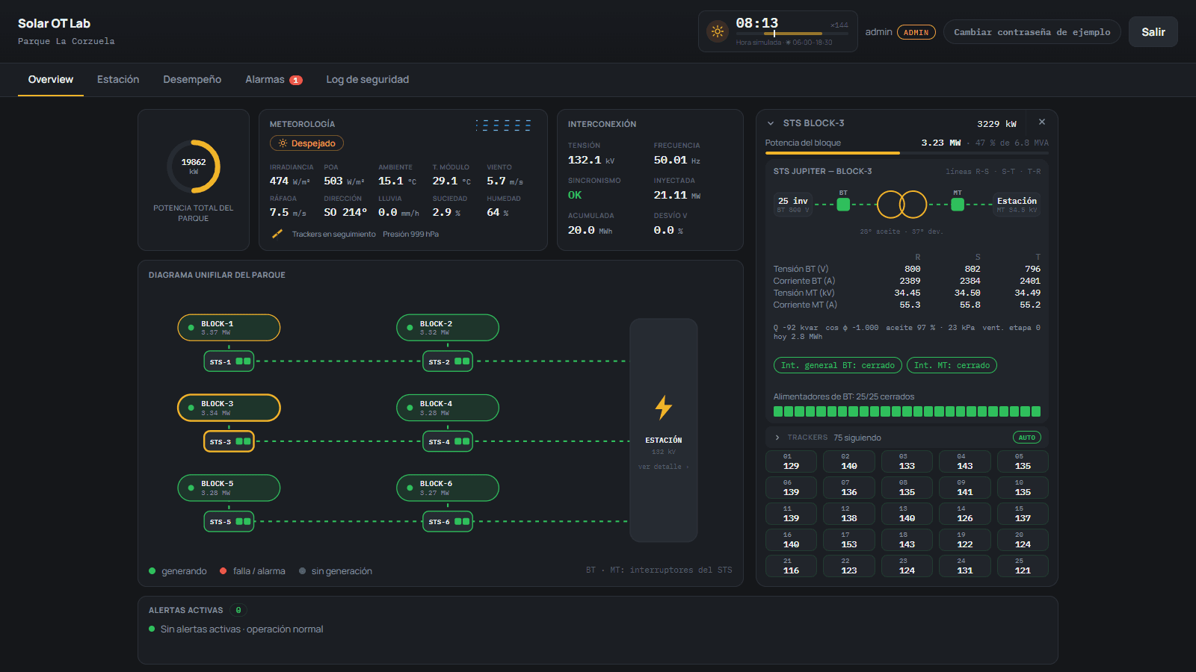Click the tracker wrench icon under meteorology
The image size is (1196, 672).
(277, 234)
